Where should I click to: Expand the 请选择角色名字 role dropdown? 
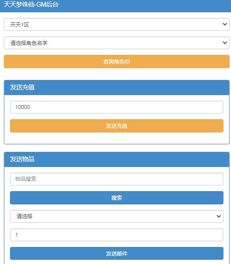coord(117,43)
